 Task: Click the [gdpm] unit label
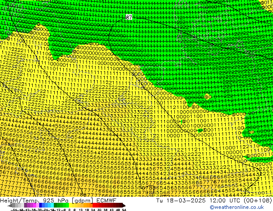[x=83, y=201]
